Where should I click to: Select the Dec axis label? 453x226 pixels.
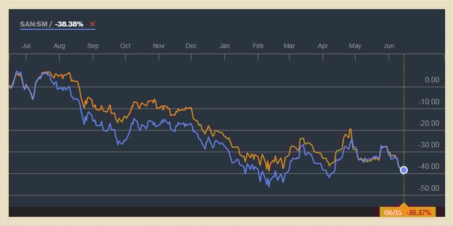(x=191, y=46)
